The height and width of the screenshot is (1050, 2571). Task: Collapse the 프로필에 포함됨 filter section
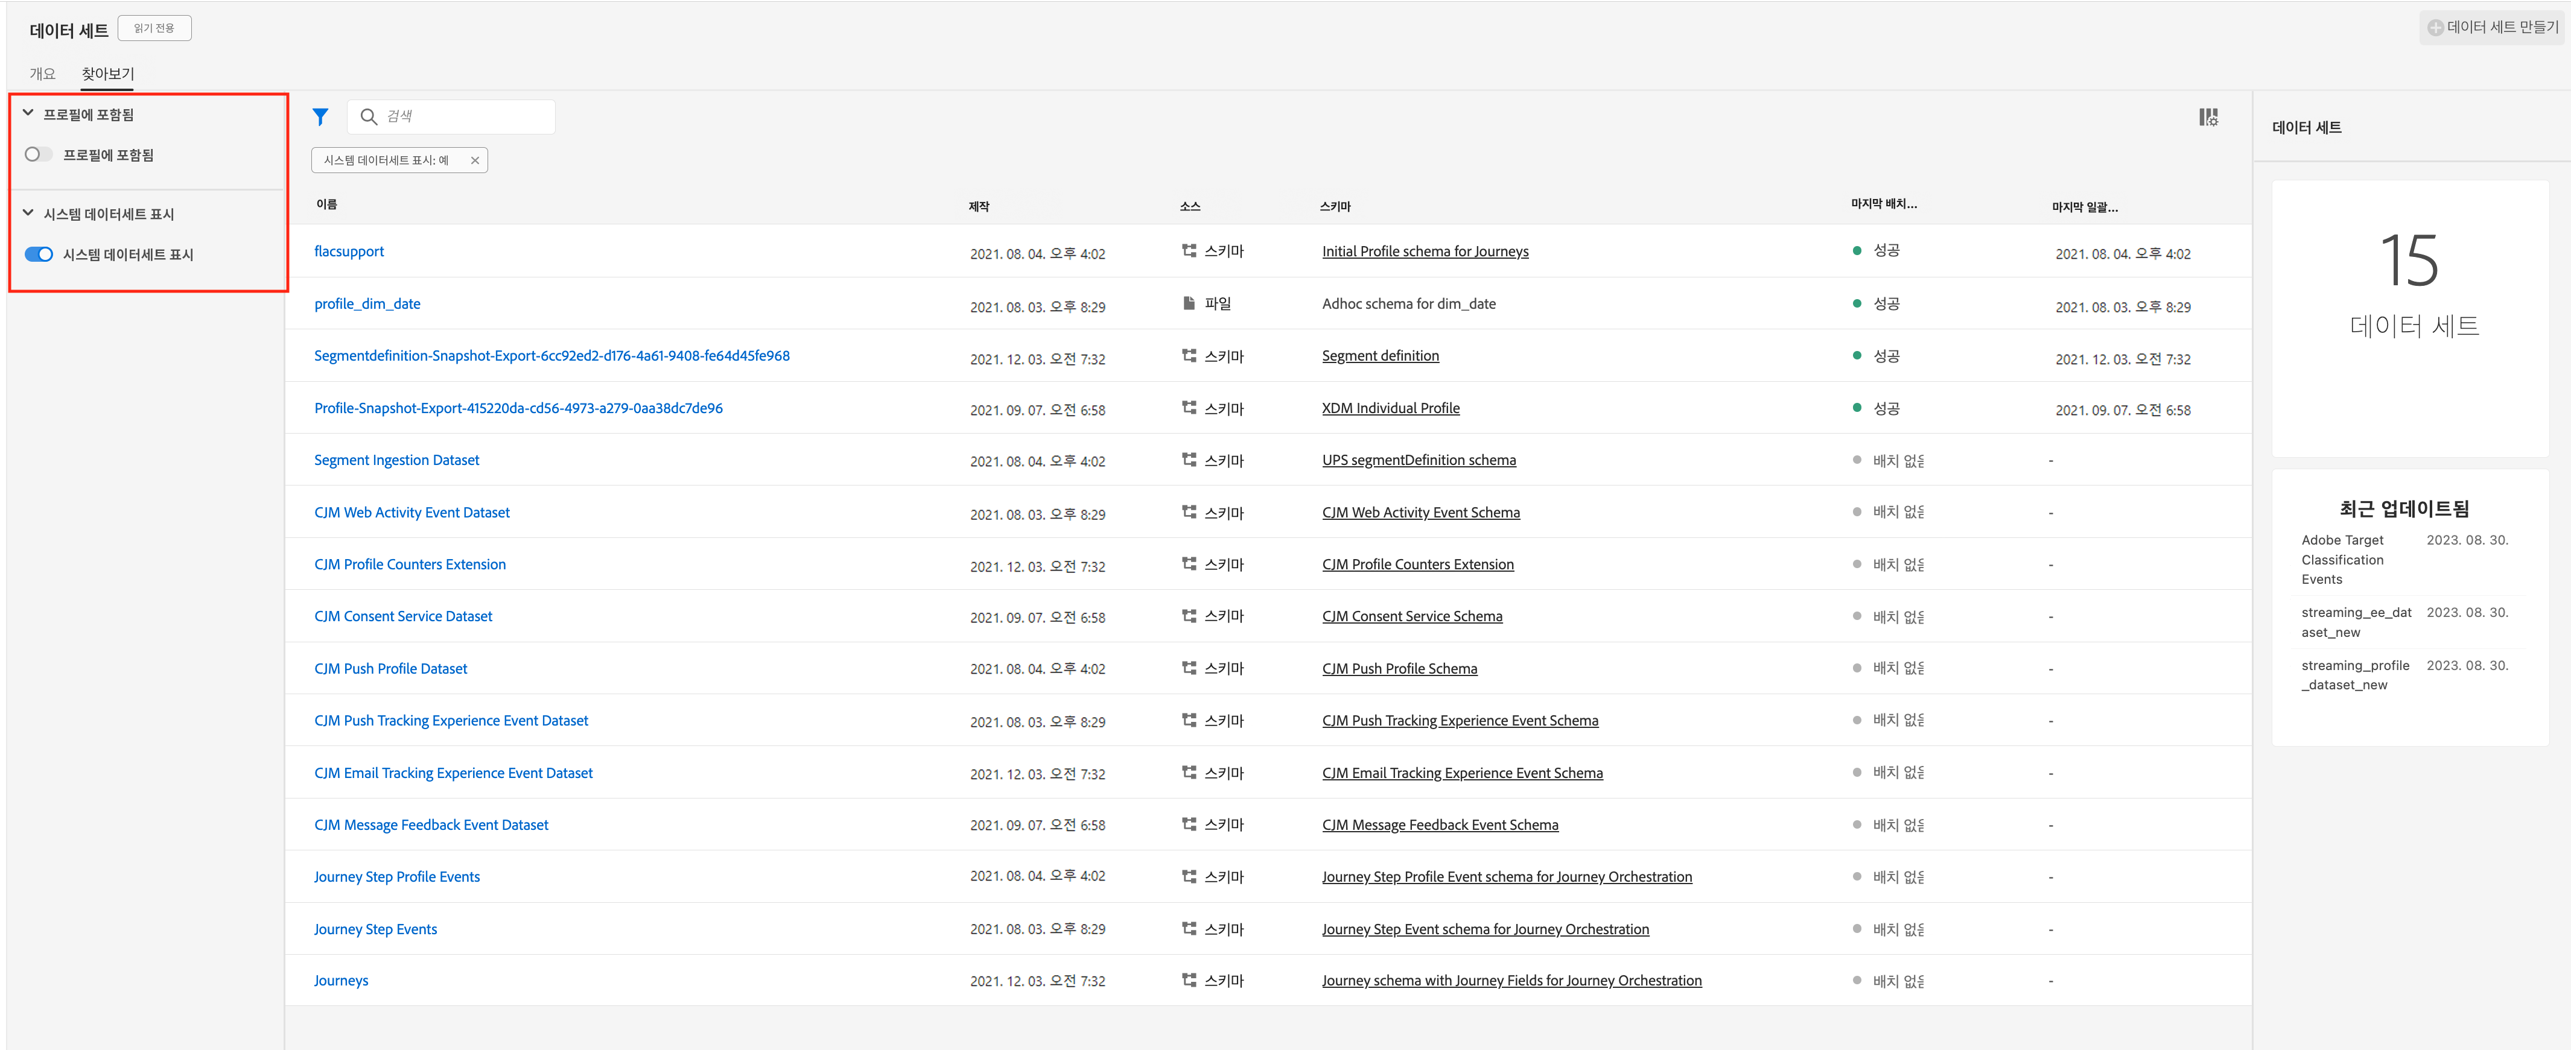point(28,113)
